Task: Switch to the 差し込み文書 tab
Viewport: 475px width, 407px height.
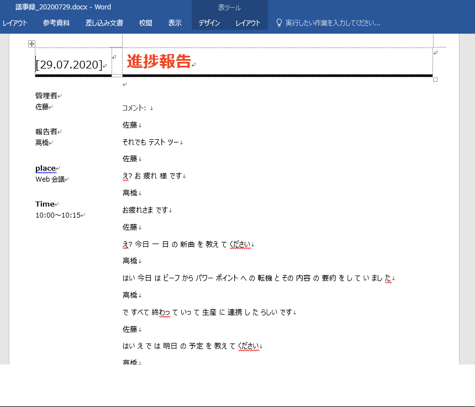Action: [104, 23]
